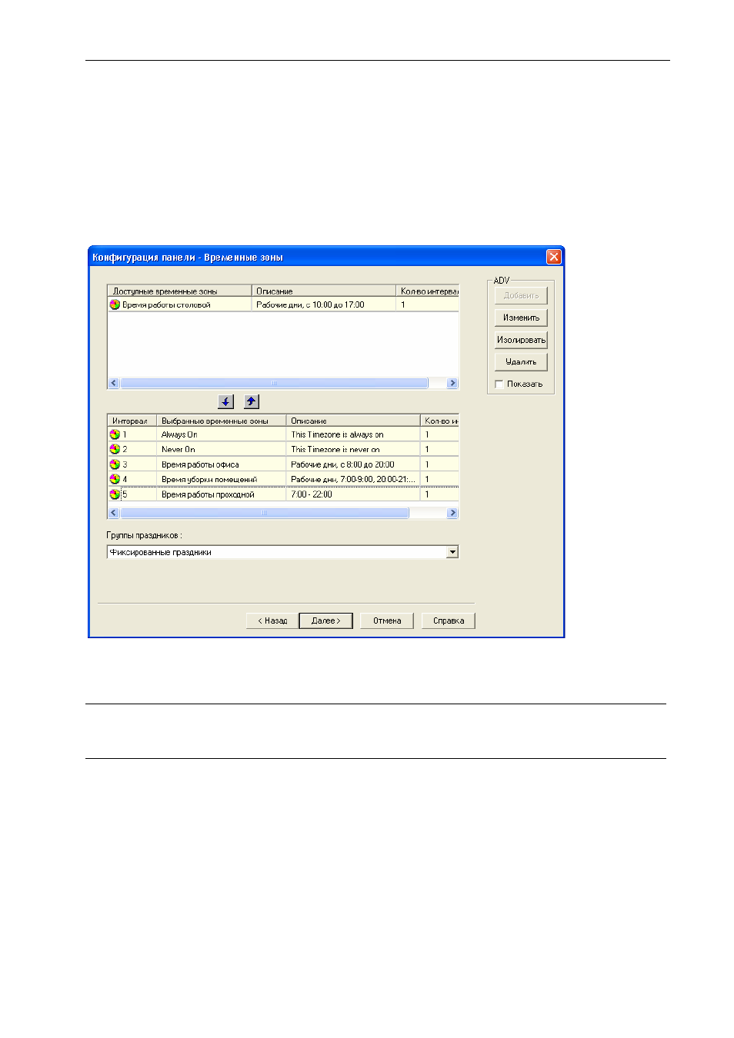Image resolution: width=734 pixels, height=1038 pixels.
Task: Click the lower list's right scroll arrow
Action: tap(452, 513)
